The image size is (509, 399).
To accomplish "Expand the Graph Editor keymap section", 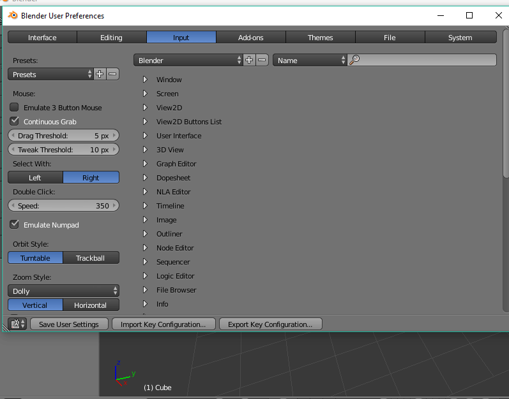I will click(145, 164).
